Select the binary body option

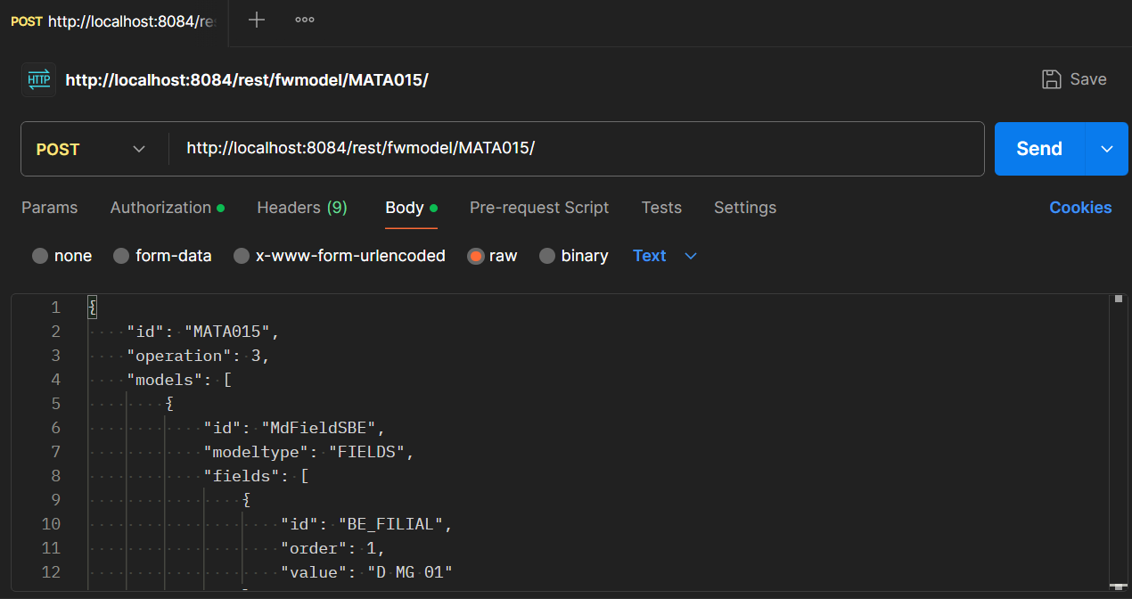click(547, 256)
